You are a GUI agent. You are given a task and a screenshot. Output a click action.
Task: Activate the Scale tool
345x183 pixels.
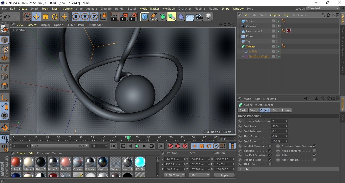(46, 17)
